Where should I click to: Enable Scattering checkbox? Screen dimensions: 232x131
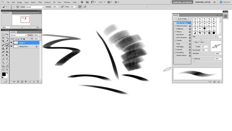pos(175,29)
